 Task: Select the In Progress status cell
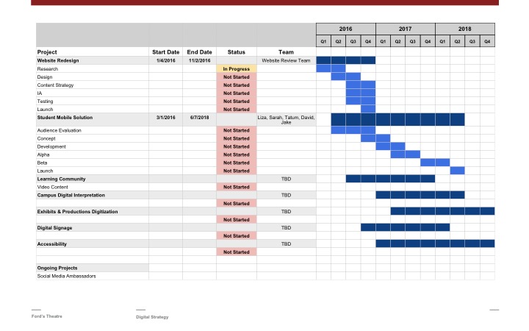click(236, 68)
